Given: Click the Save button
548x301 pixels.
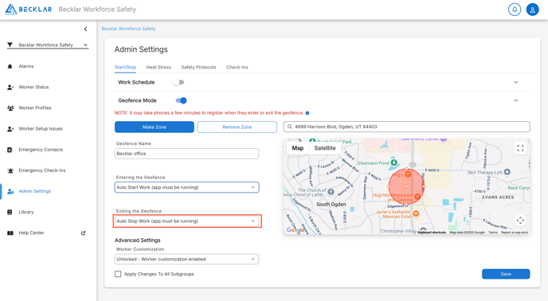Looking at the screenshot, I should [506, 274].
